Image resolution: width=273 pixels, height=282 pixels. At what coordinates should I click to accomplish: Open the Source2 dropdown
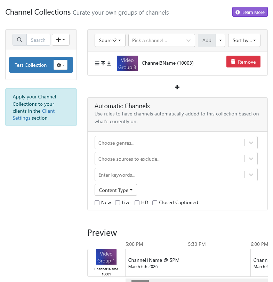coord(110,40)
